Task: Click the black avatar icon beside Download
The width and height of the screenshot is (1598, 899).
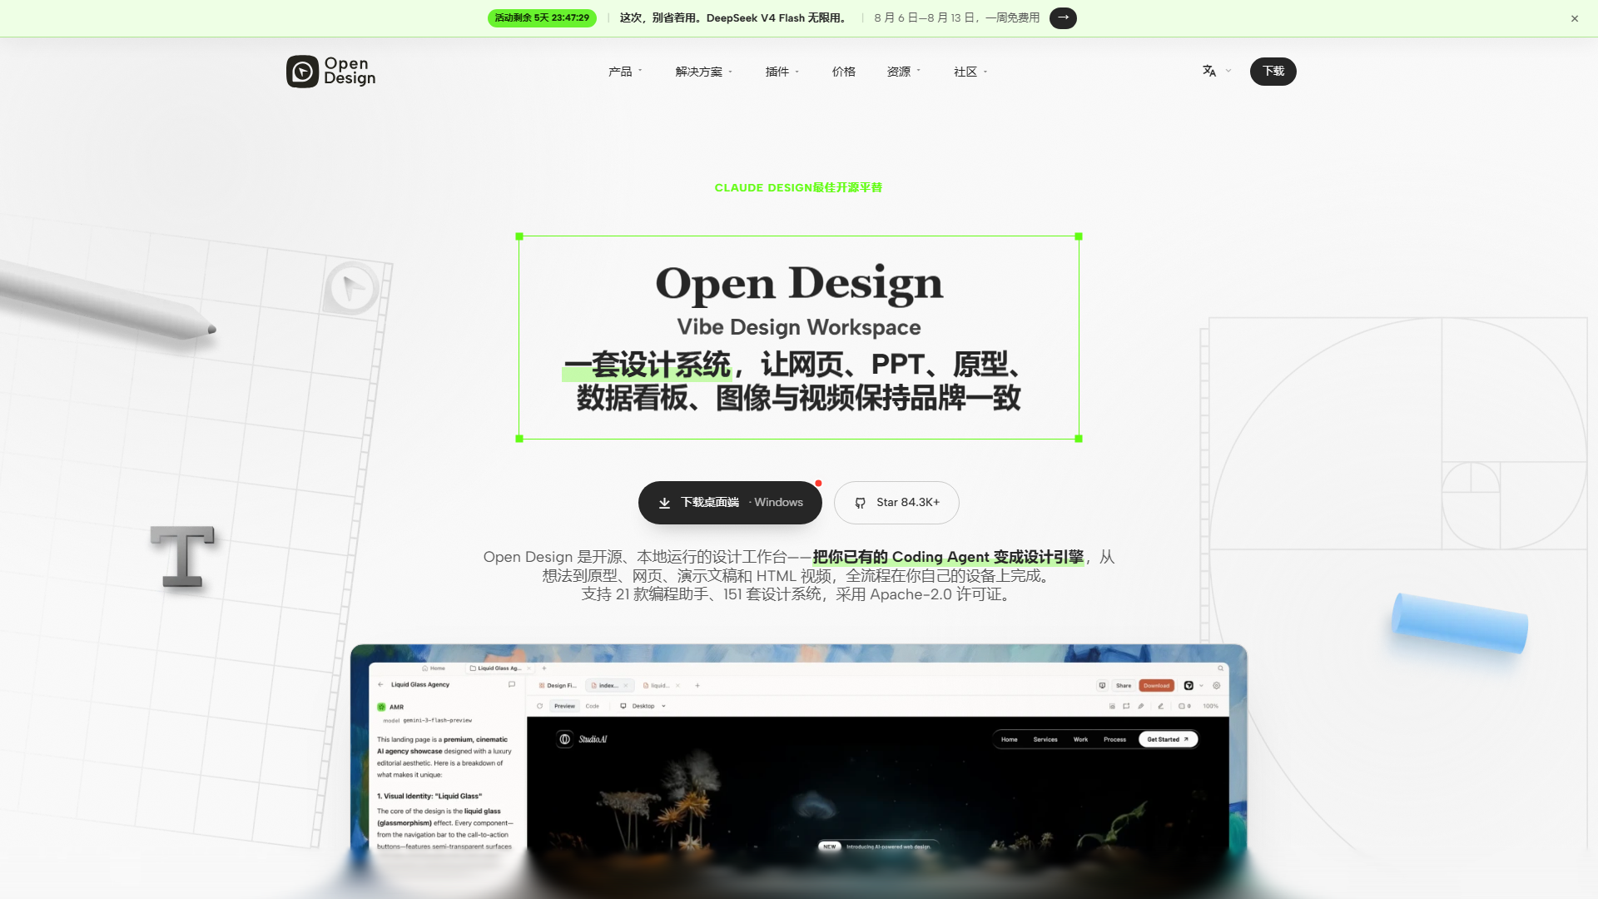Action: click(x=1189, y=686)
